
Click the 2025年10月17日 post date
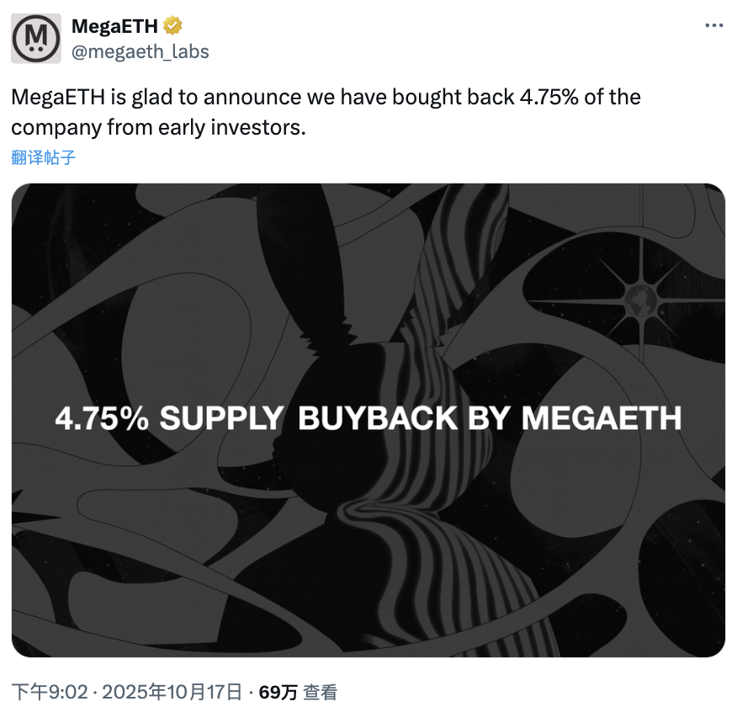(171, 693)
